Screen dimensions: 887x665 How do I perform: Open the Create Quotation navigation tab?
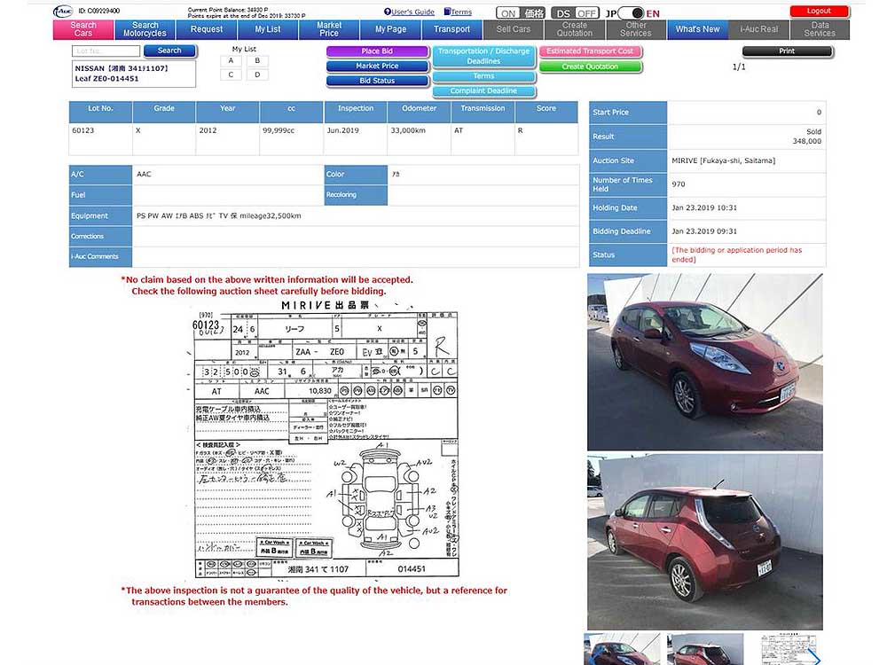(x=574, y=29)
